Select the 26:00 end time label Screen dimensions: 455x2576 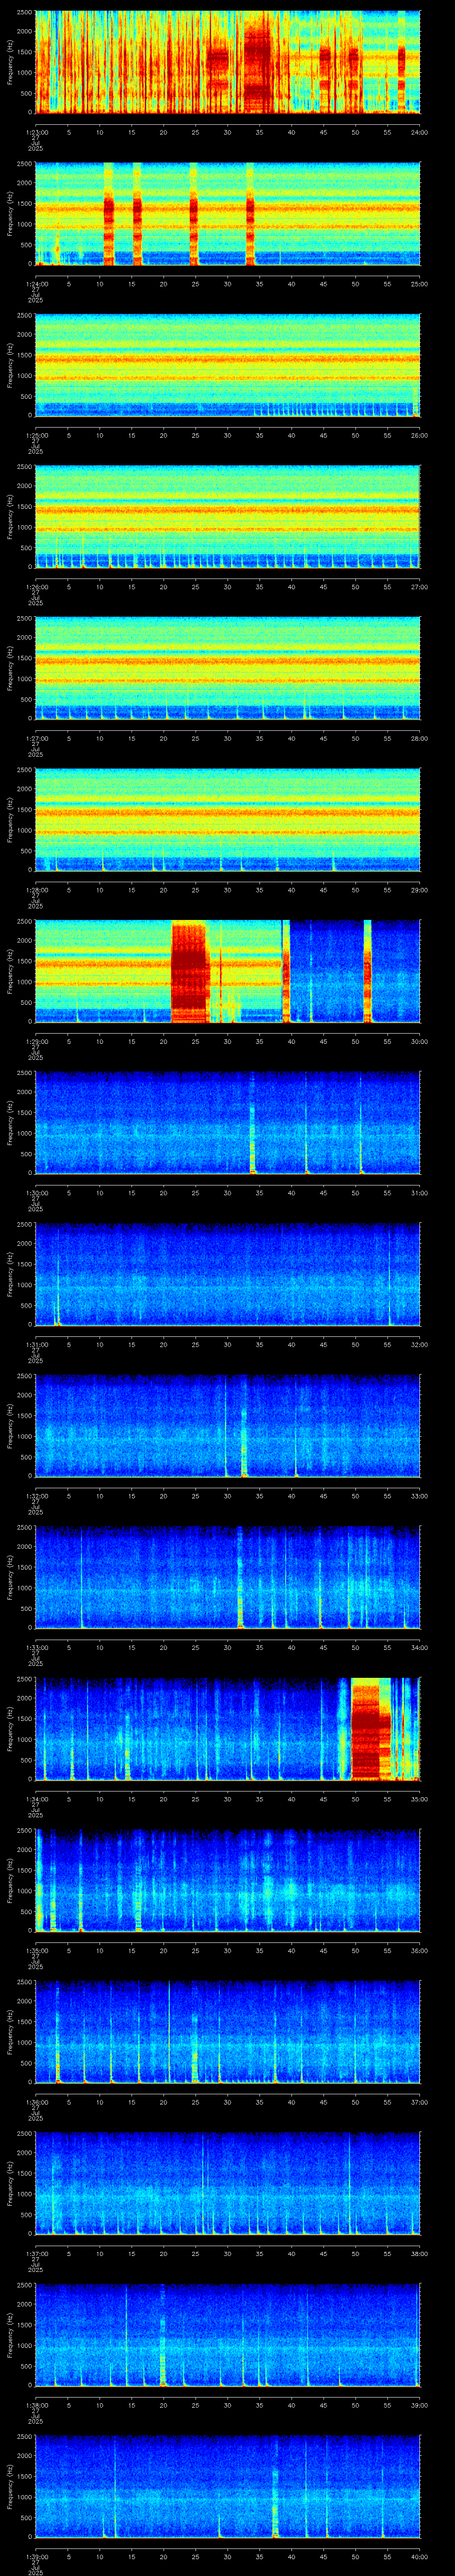419,435
